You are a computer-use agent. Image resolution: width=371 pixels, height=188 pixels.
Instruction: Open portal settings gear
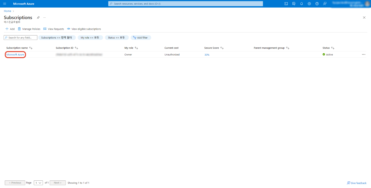pyautogui.click(x=309, y=4)
